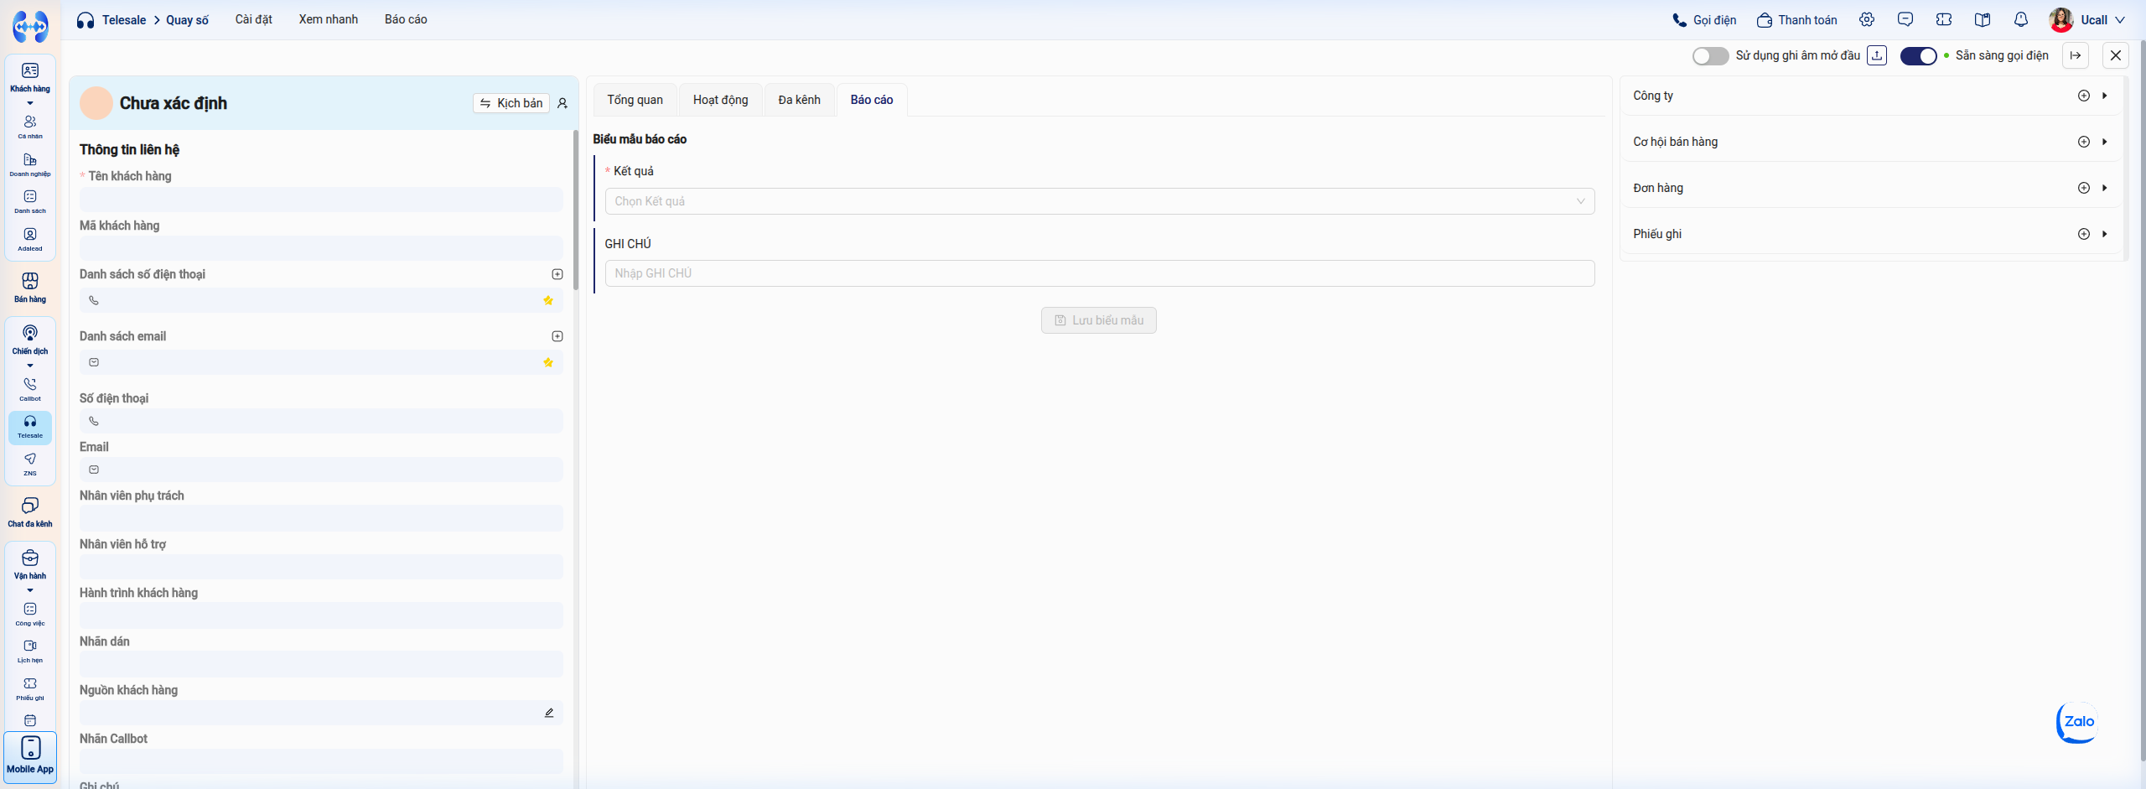This screenshot has height=789, width=2146.
Task: Open the Công việc sidebar icon
Action: pos(30,614)
